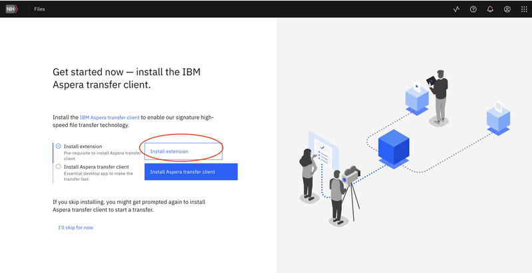Click the Essential desktop app description text
The image size is (532, 273).
point(98,177)
